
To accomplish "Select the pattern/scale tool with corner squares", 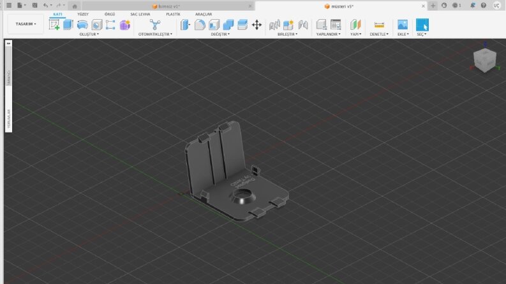I will [x=110, y=25].
